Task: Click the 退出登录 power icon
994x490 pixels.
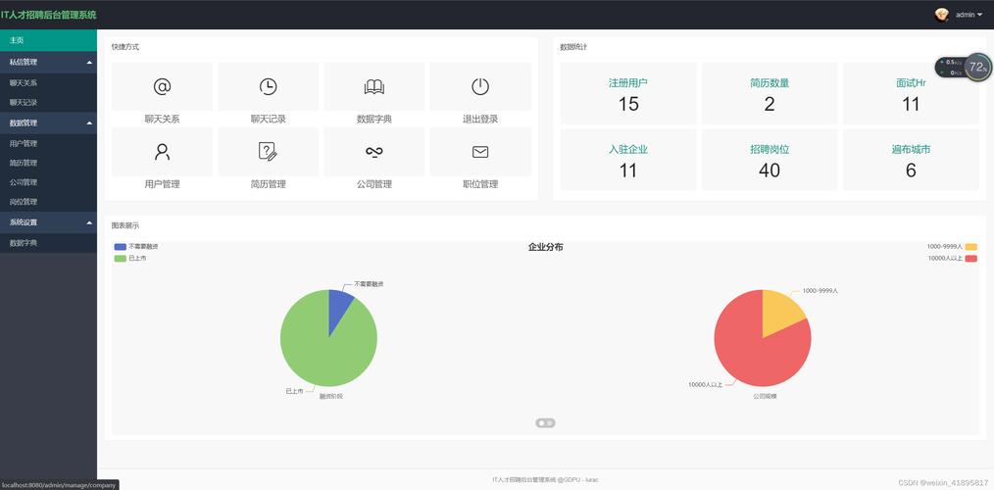Action: point(480,87)
